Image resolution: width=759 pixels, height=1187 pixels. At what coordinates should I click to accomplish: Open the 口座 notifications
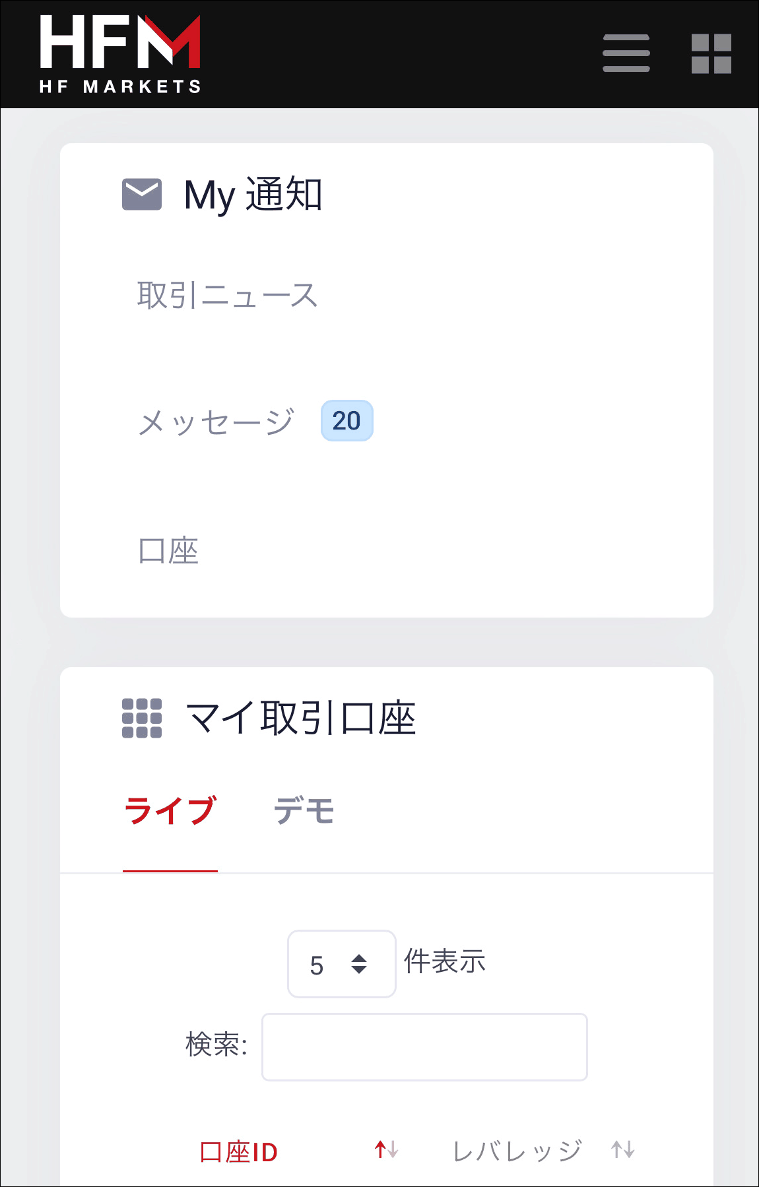(168, 551)
